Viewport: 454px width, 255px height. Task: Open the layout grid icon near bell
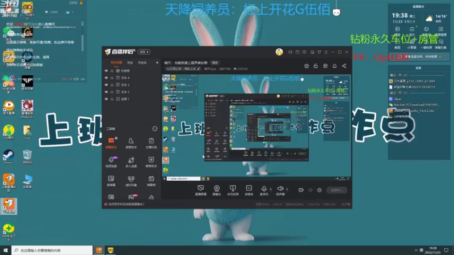click(x=325, y=66)
